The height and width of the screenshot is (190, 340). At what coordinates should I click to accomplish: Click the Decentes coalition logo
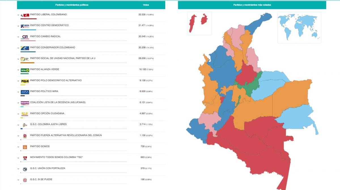pos(25,103)
